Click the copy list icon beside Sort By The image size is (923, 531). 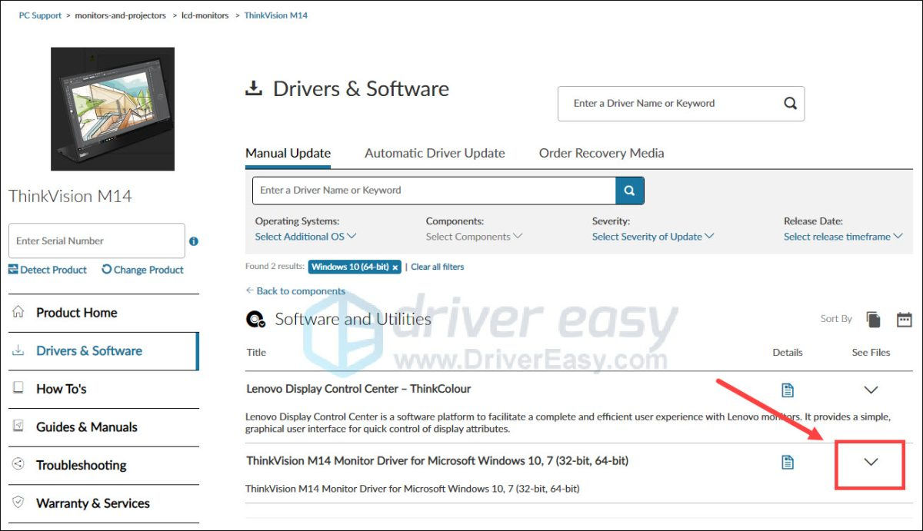click(x=873, y=318)
